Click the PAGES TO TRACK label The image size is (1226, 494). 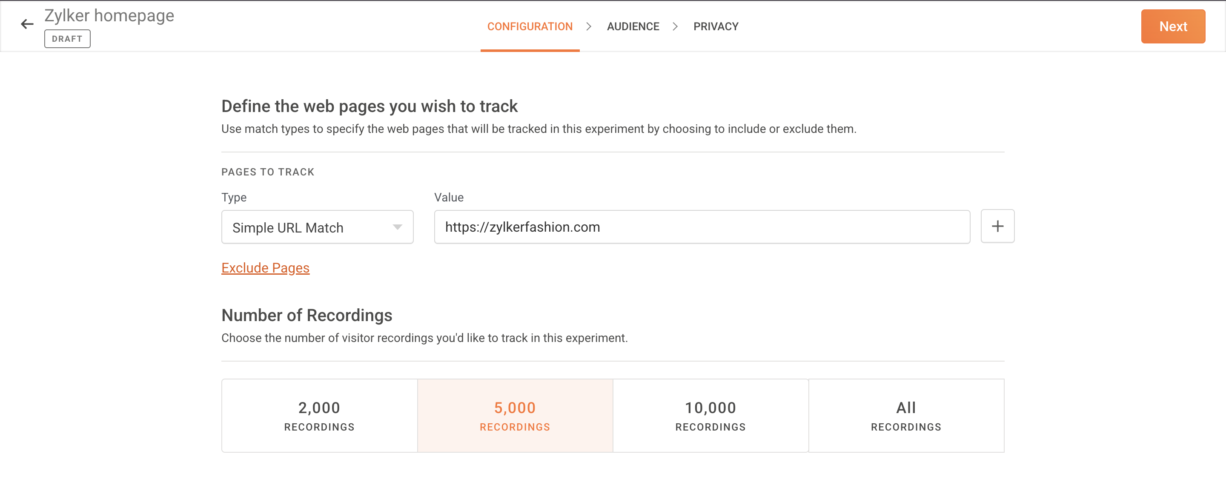point(267,172)
